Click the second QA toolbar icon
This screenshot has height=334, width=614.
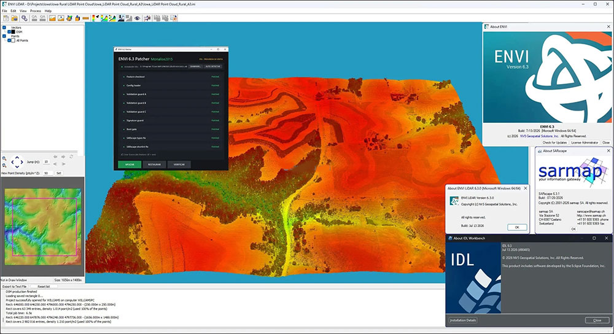pos(43,18)
